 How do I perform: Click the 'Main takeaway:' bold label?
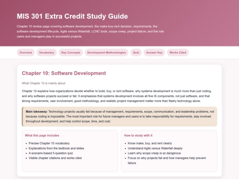[37, 111]
